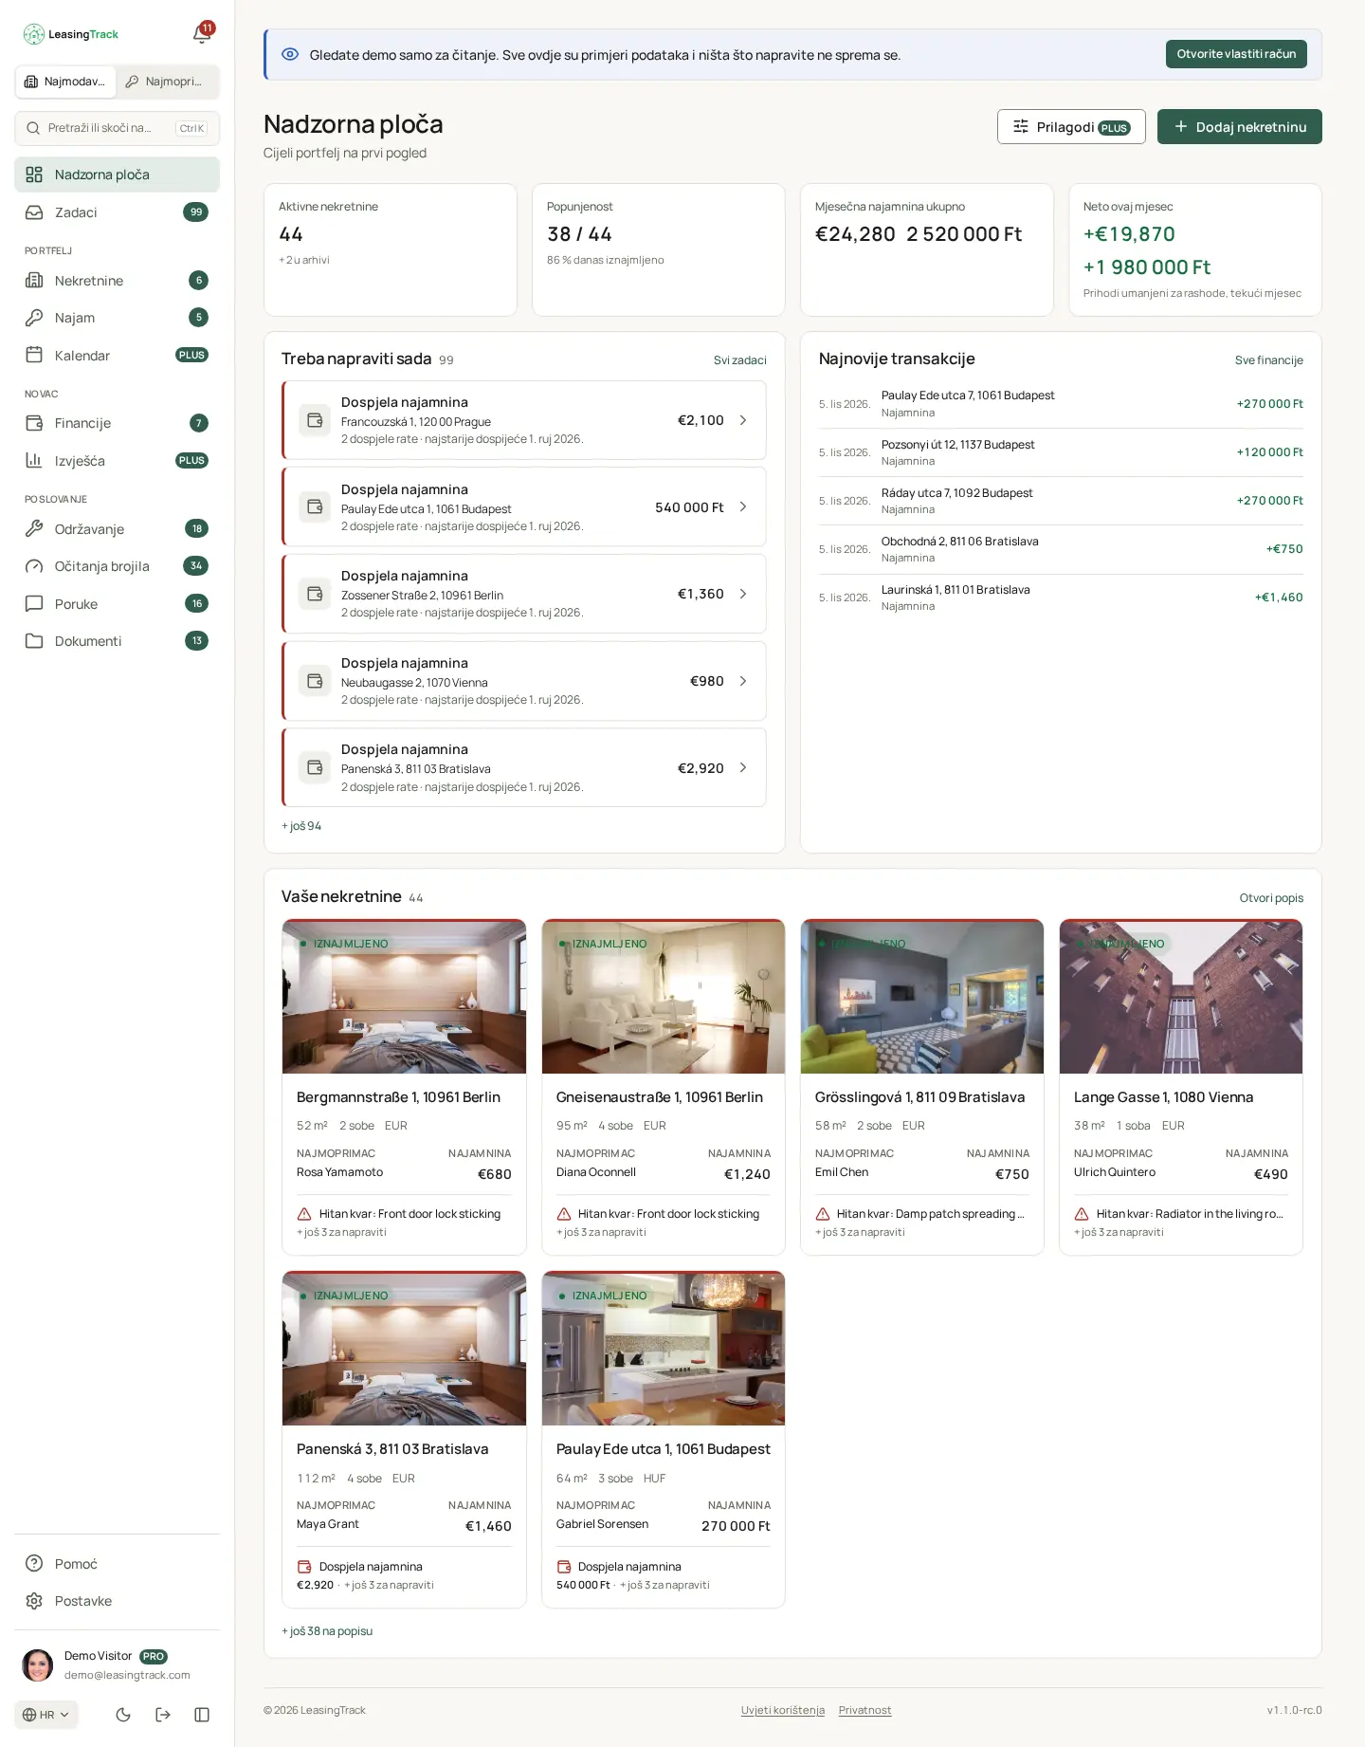
Task: Go to Financije wallet item
Action: pyautogui.click(x=117, y=423)
